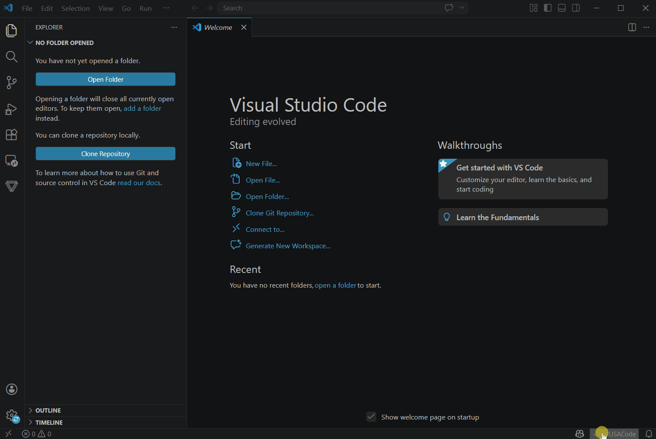
Task: Open the Source Control view
Action: [x=12, y=83]
